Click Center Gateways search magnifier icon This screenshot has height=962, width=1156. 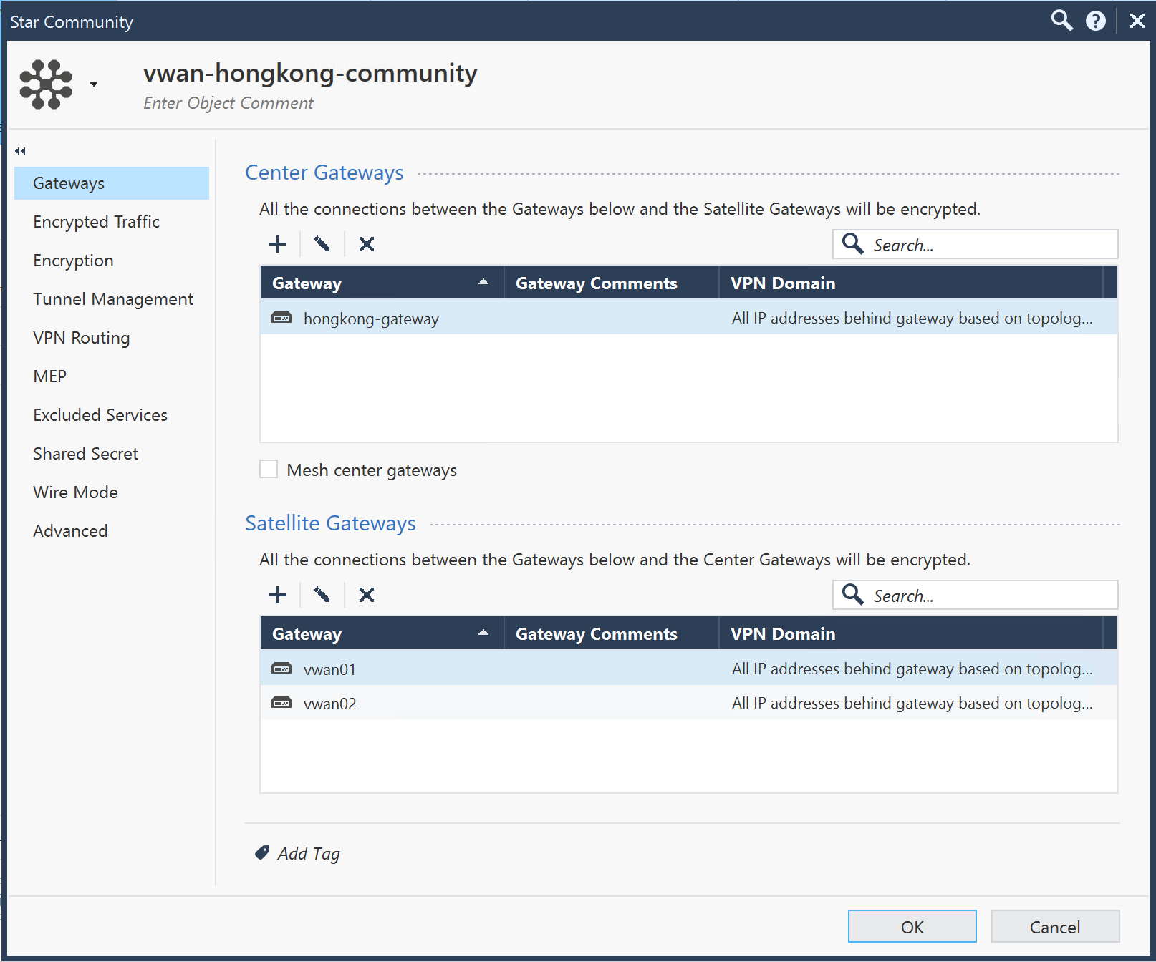852,244
